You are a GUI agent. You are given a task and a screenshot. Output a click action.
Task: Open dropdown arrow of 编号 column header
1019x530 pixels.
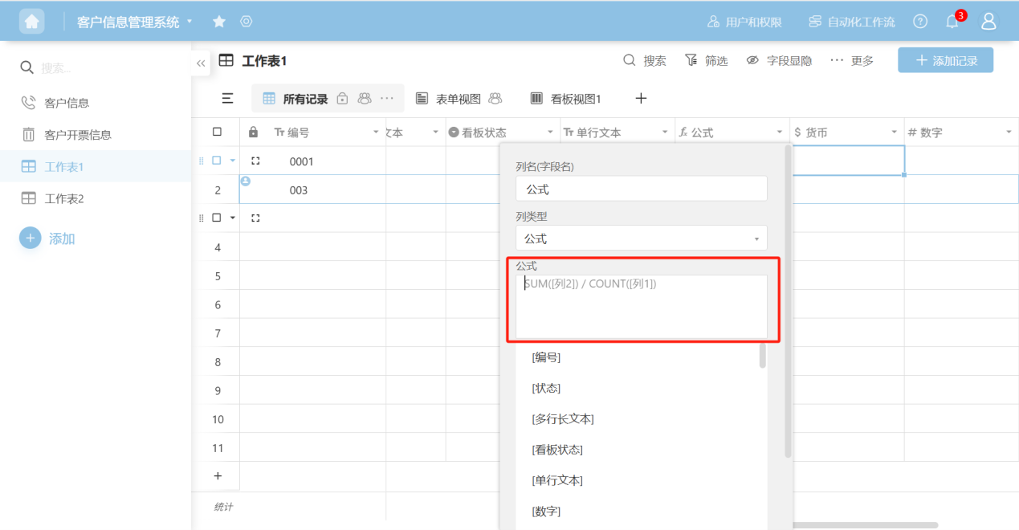pyautogui.click(x=376, y=132)
